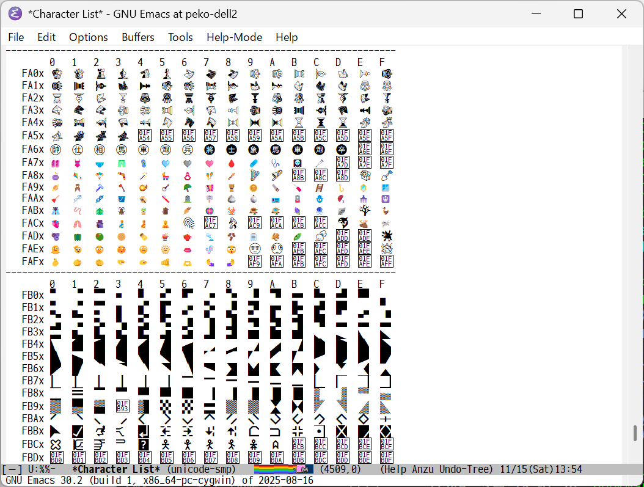Open the Tools menu
Viewport: 644px width, 487px height.
[180, 37]
